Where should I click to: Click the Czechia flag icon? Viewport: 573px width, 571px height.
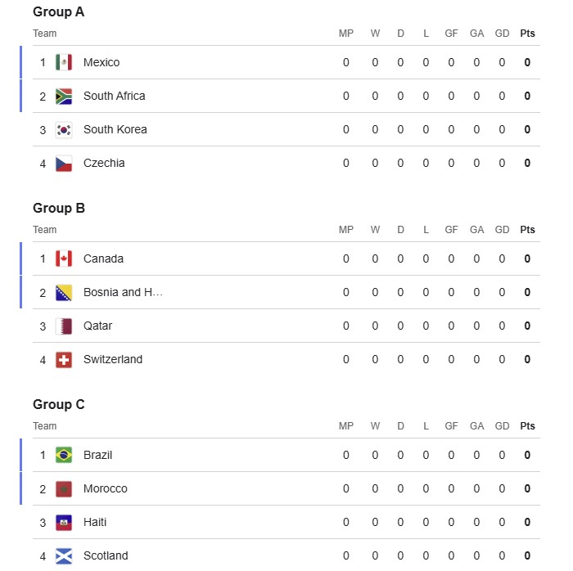click(x=64, y=163)
